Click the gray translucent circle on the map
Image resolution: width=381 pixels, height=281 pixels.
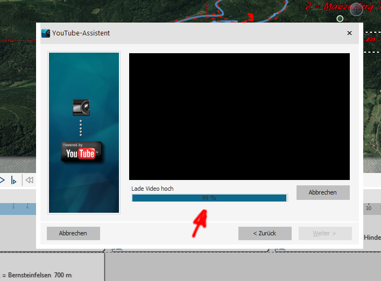tap(356, 9)
